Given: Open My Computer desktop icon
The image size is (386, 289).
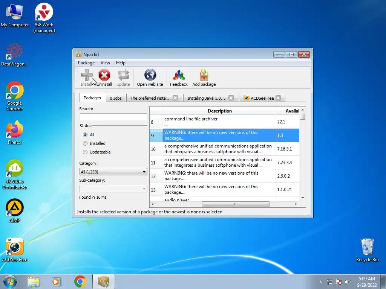Looking at the screenshot, I should tap(15, 15).
